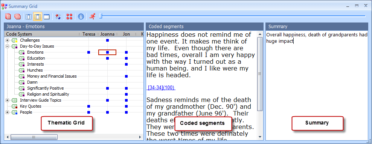Switch to the single-window layout view icon
372x144 pixels.
click(x=47, y=16)
